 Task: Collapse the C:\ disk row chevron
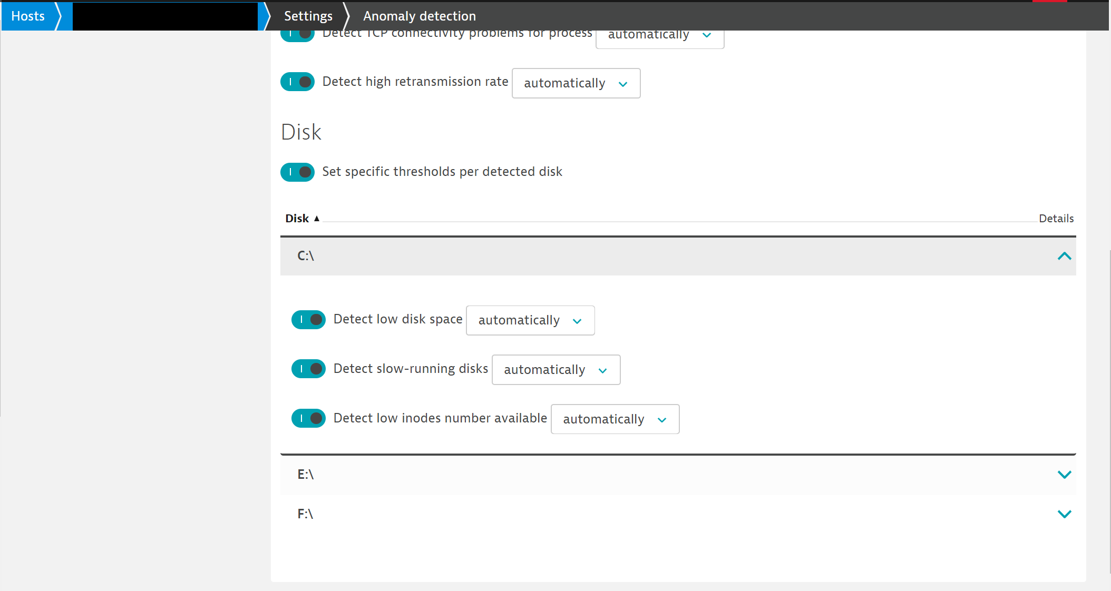coord(1064,256)
